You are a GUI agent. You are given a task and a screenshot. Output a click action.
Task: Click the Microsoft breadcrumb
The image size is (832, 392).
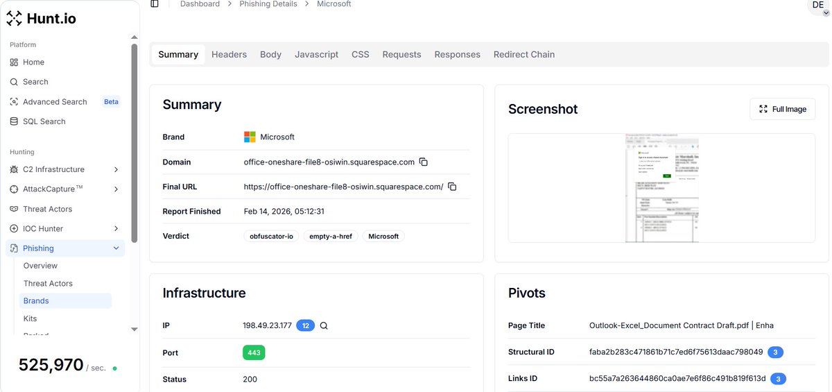(x=334, y=4)
